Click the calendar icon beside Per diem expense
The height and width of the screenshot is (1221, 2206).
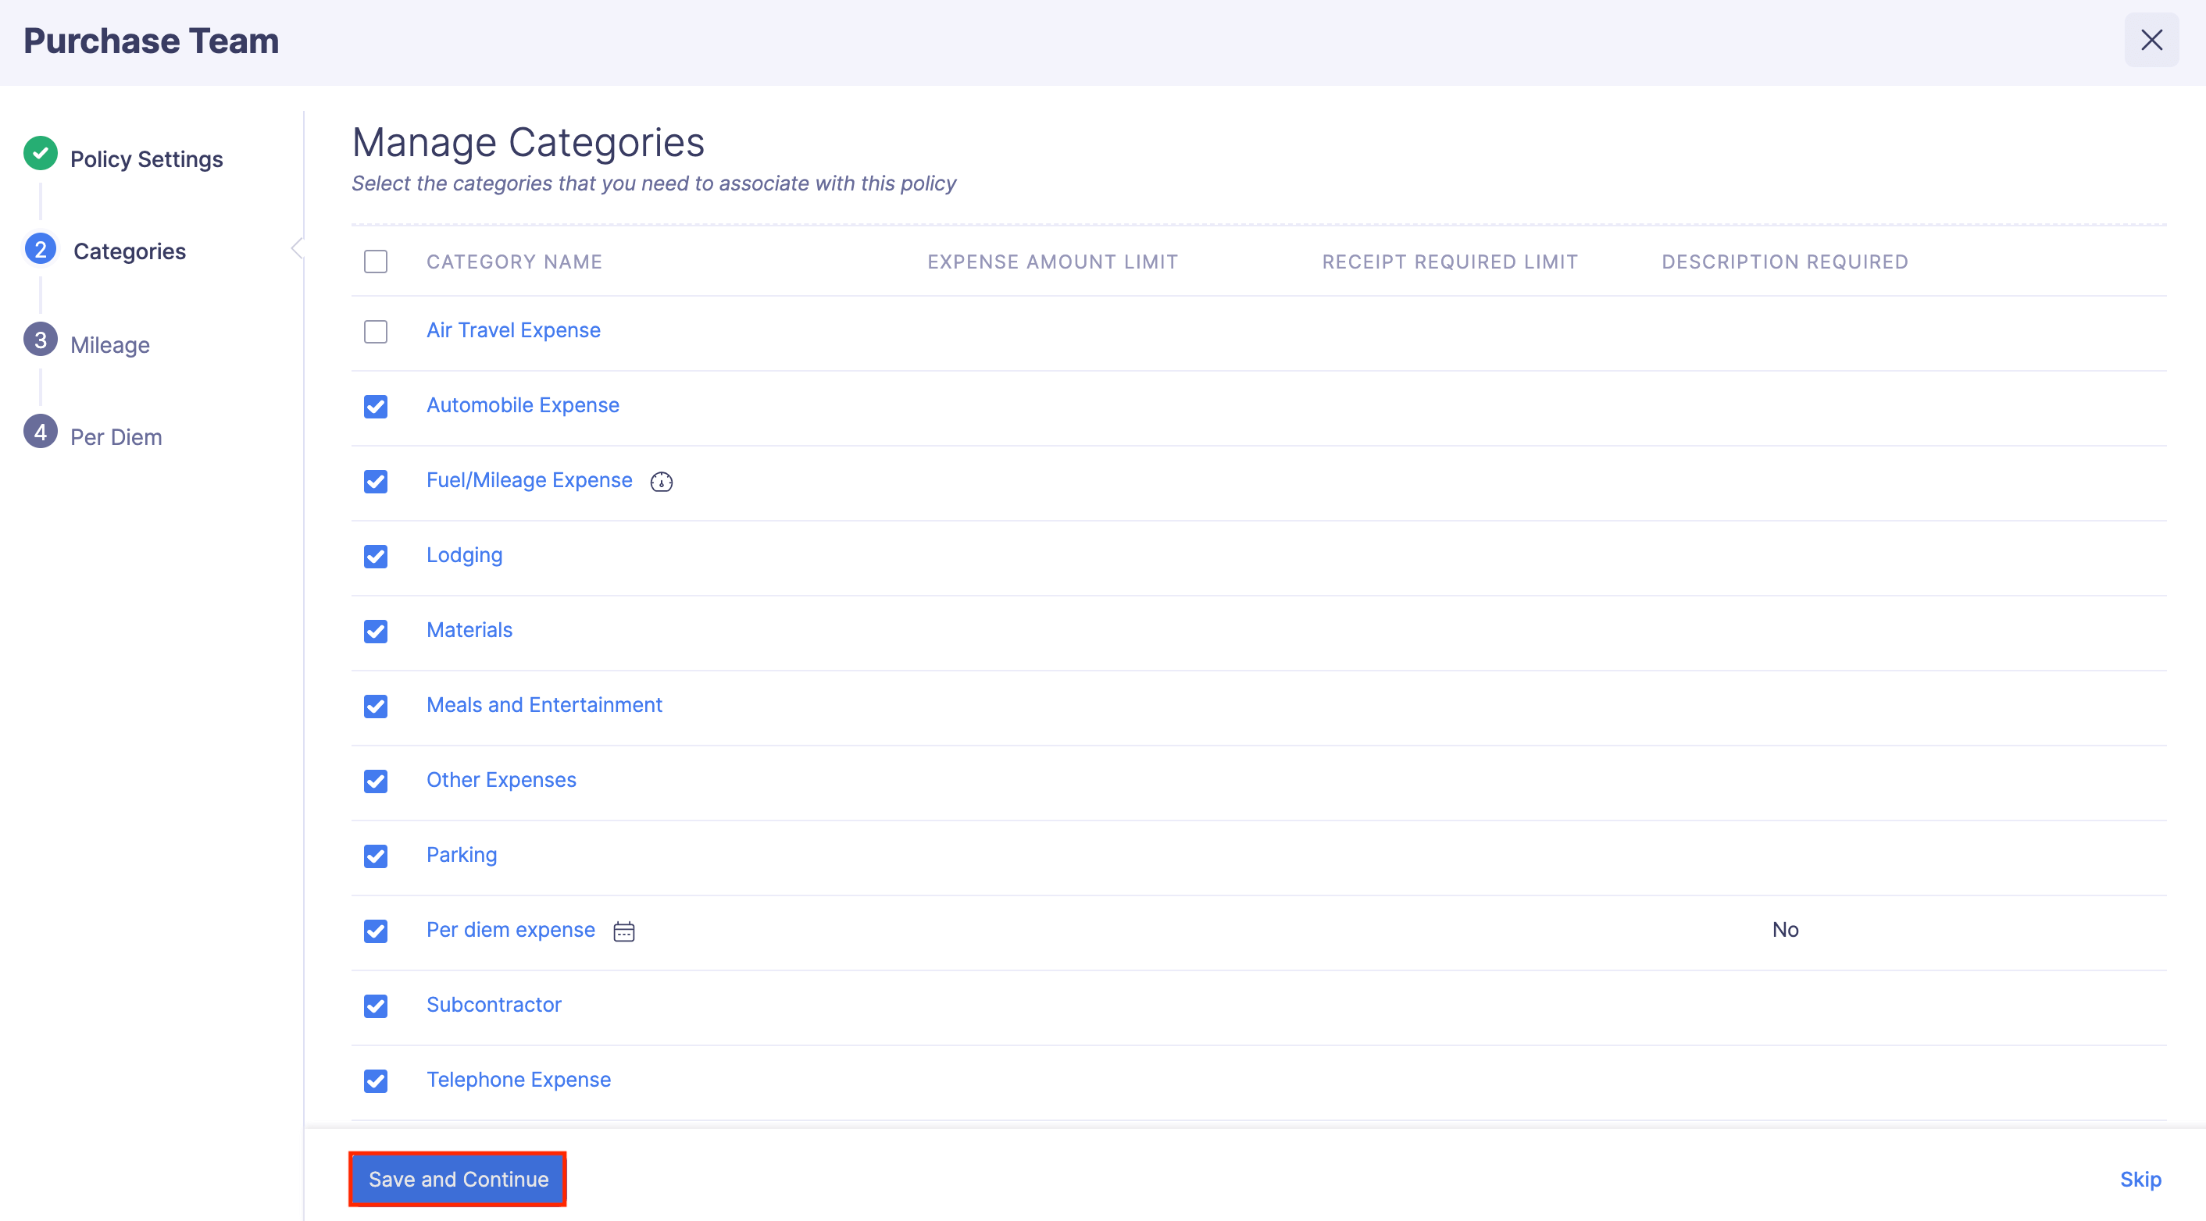(624, 931)
